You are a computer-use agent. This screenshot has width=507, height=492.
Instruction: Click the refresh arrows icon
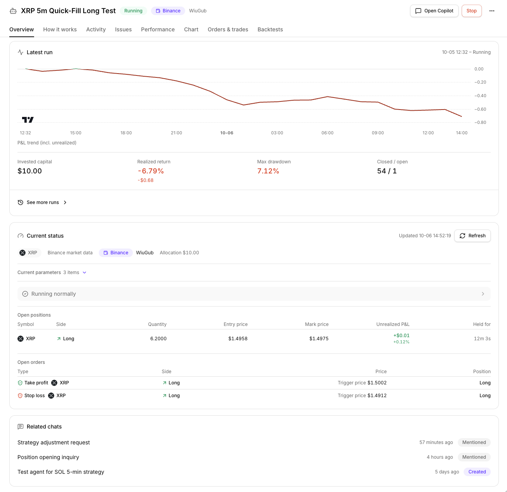click(x=462, y=236)
